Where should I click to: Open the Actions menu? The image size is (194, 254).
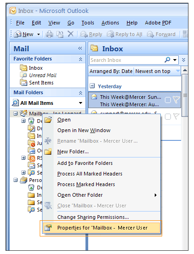pos(110,23)
